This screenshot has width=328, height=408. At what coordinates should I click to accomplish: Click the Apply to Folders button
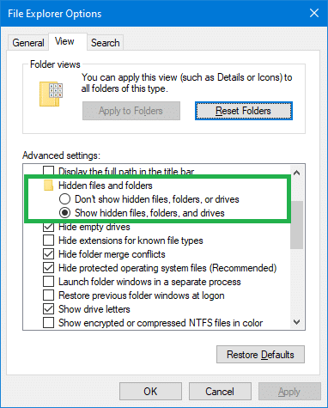(x=131, y=111)
